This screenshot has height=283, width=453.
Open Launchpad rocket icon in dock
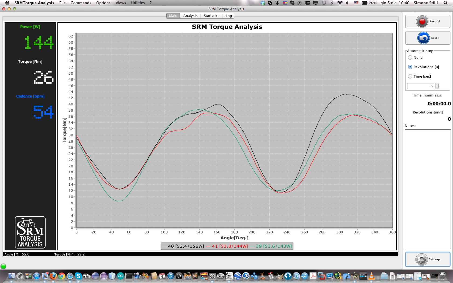pos(20,276)
